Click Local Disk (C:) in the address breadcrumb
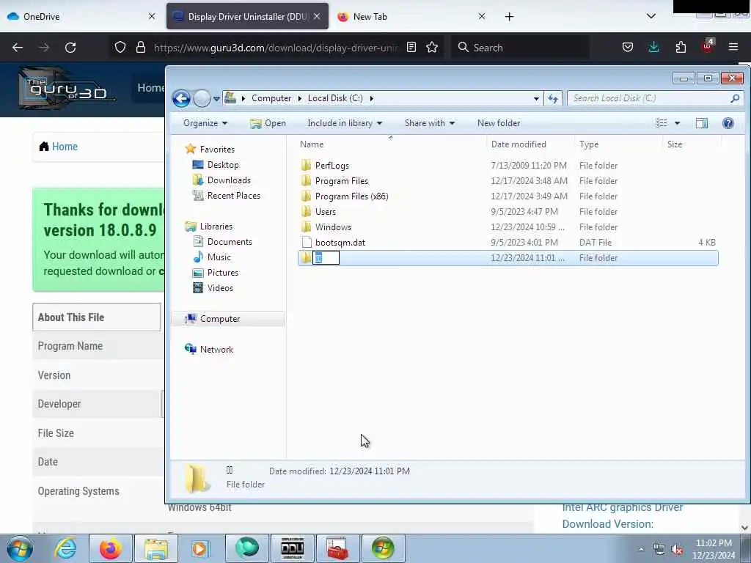The height and width of the screenshot is (563, 751). pyautogui.click(x=334, y=98)
